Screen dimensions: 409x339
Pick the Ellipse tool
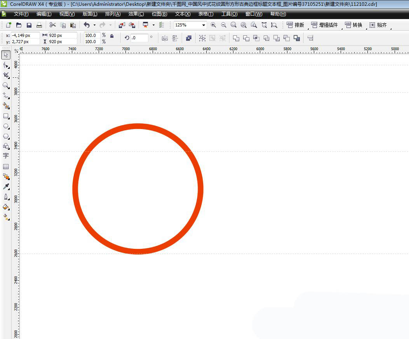click(6, 126)
